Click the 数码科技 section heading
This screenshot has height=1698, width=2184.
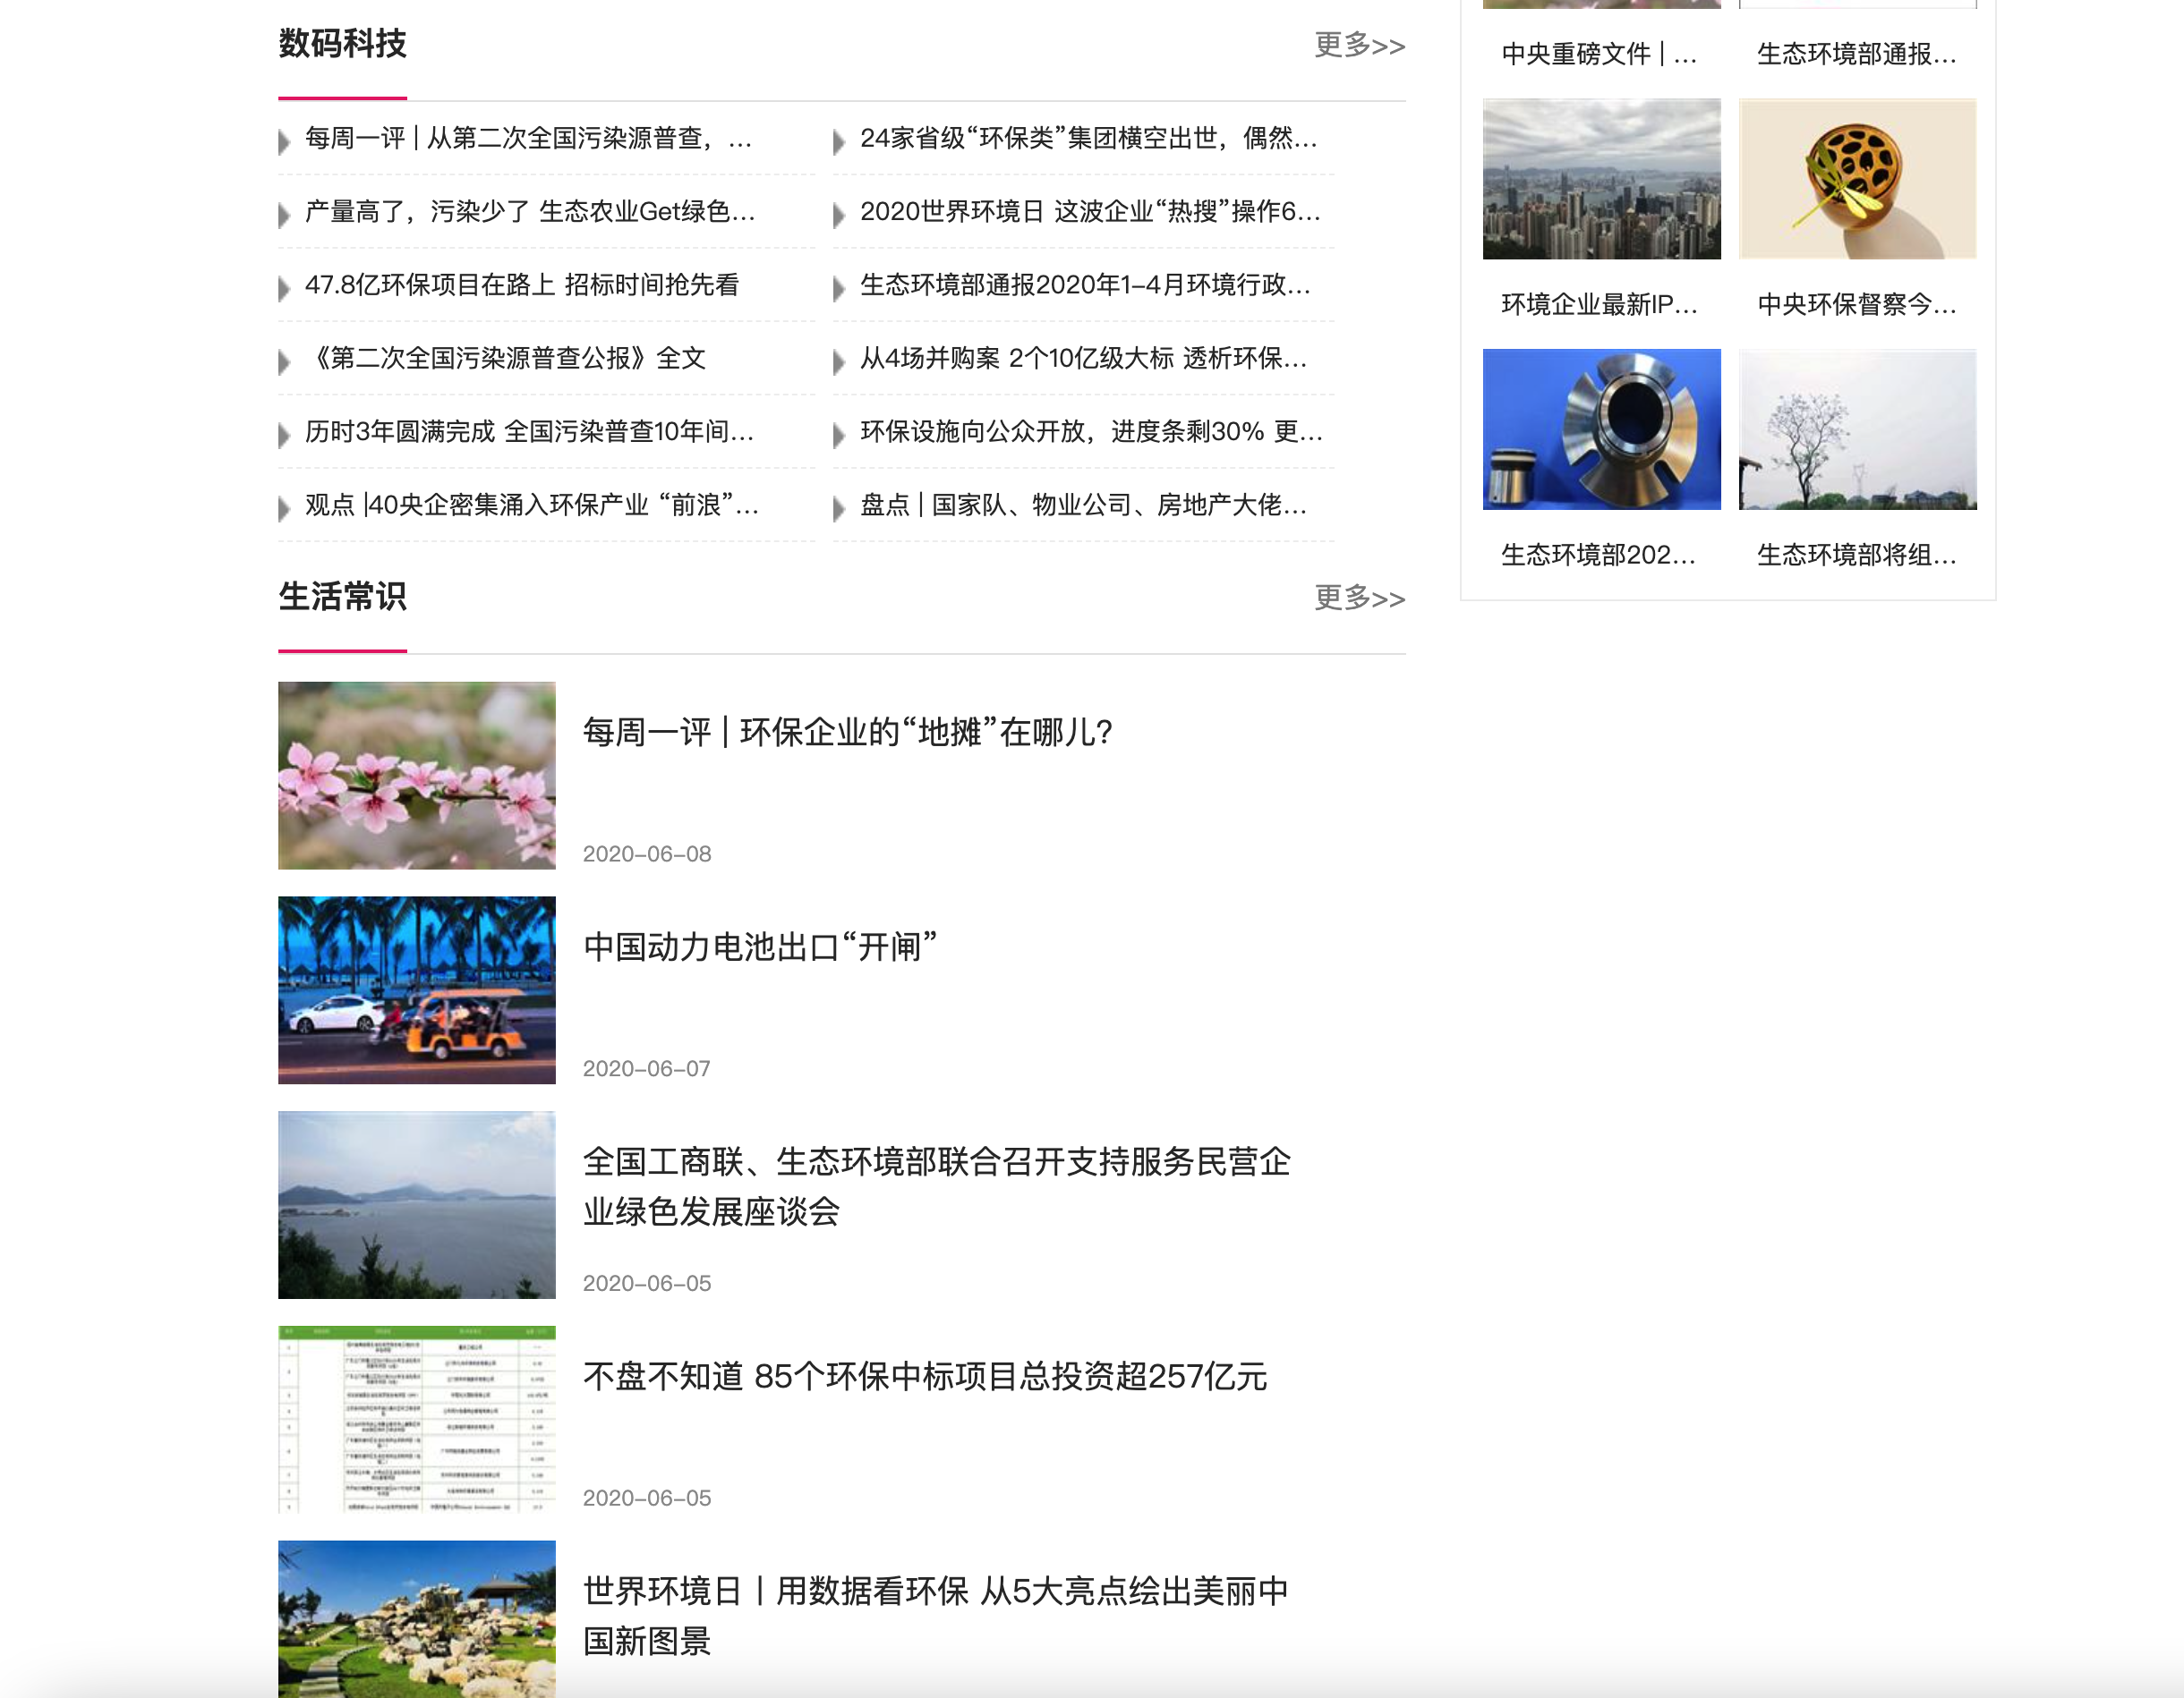coord(342,44)
